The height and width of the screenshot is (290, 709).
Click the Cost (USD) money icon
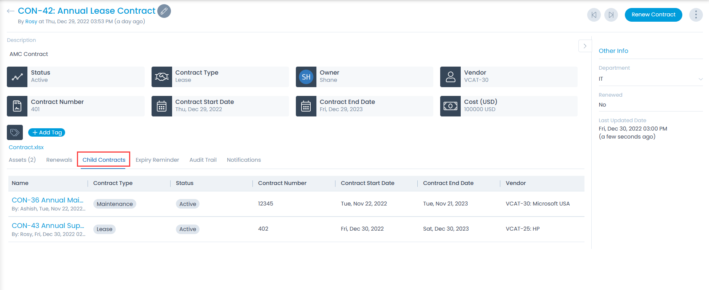point(450,106)
